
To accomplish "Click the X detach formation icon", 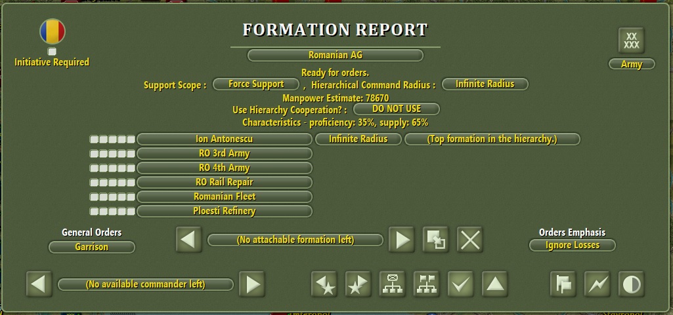I will click(x=470, y=240).
